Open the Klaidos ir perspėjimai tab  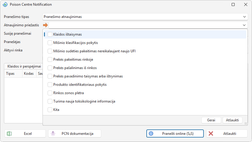click(24, 66)
